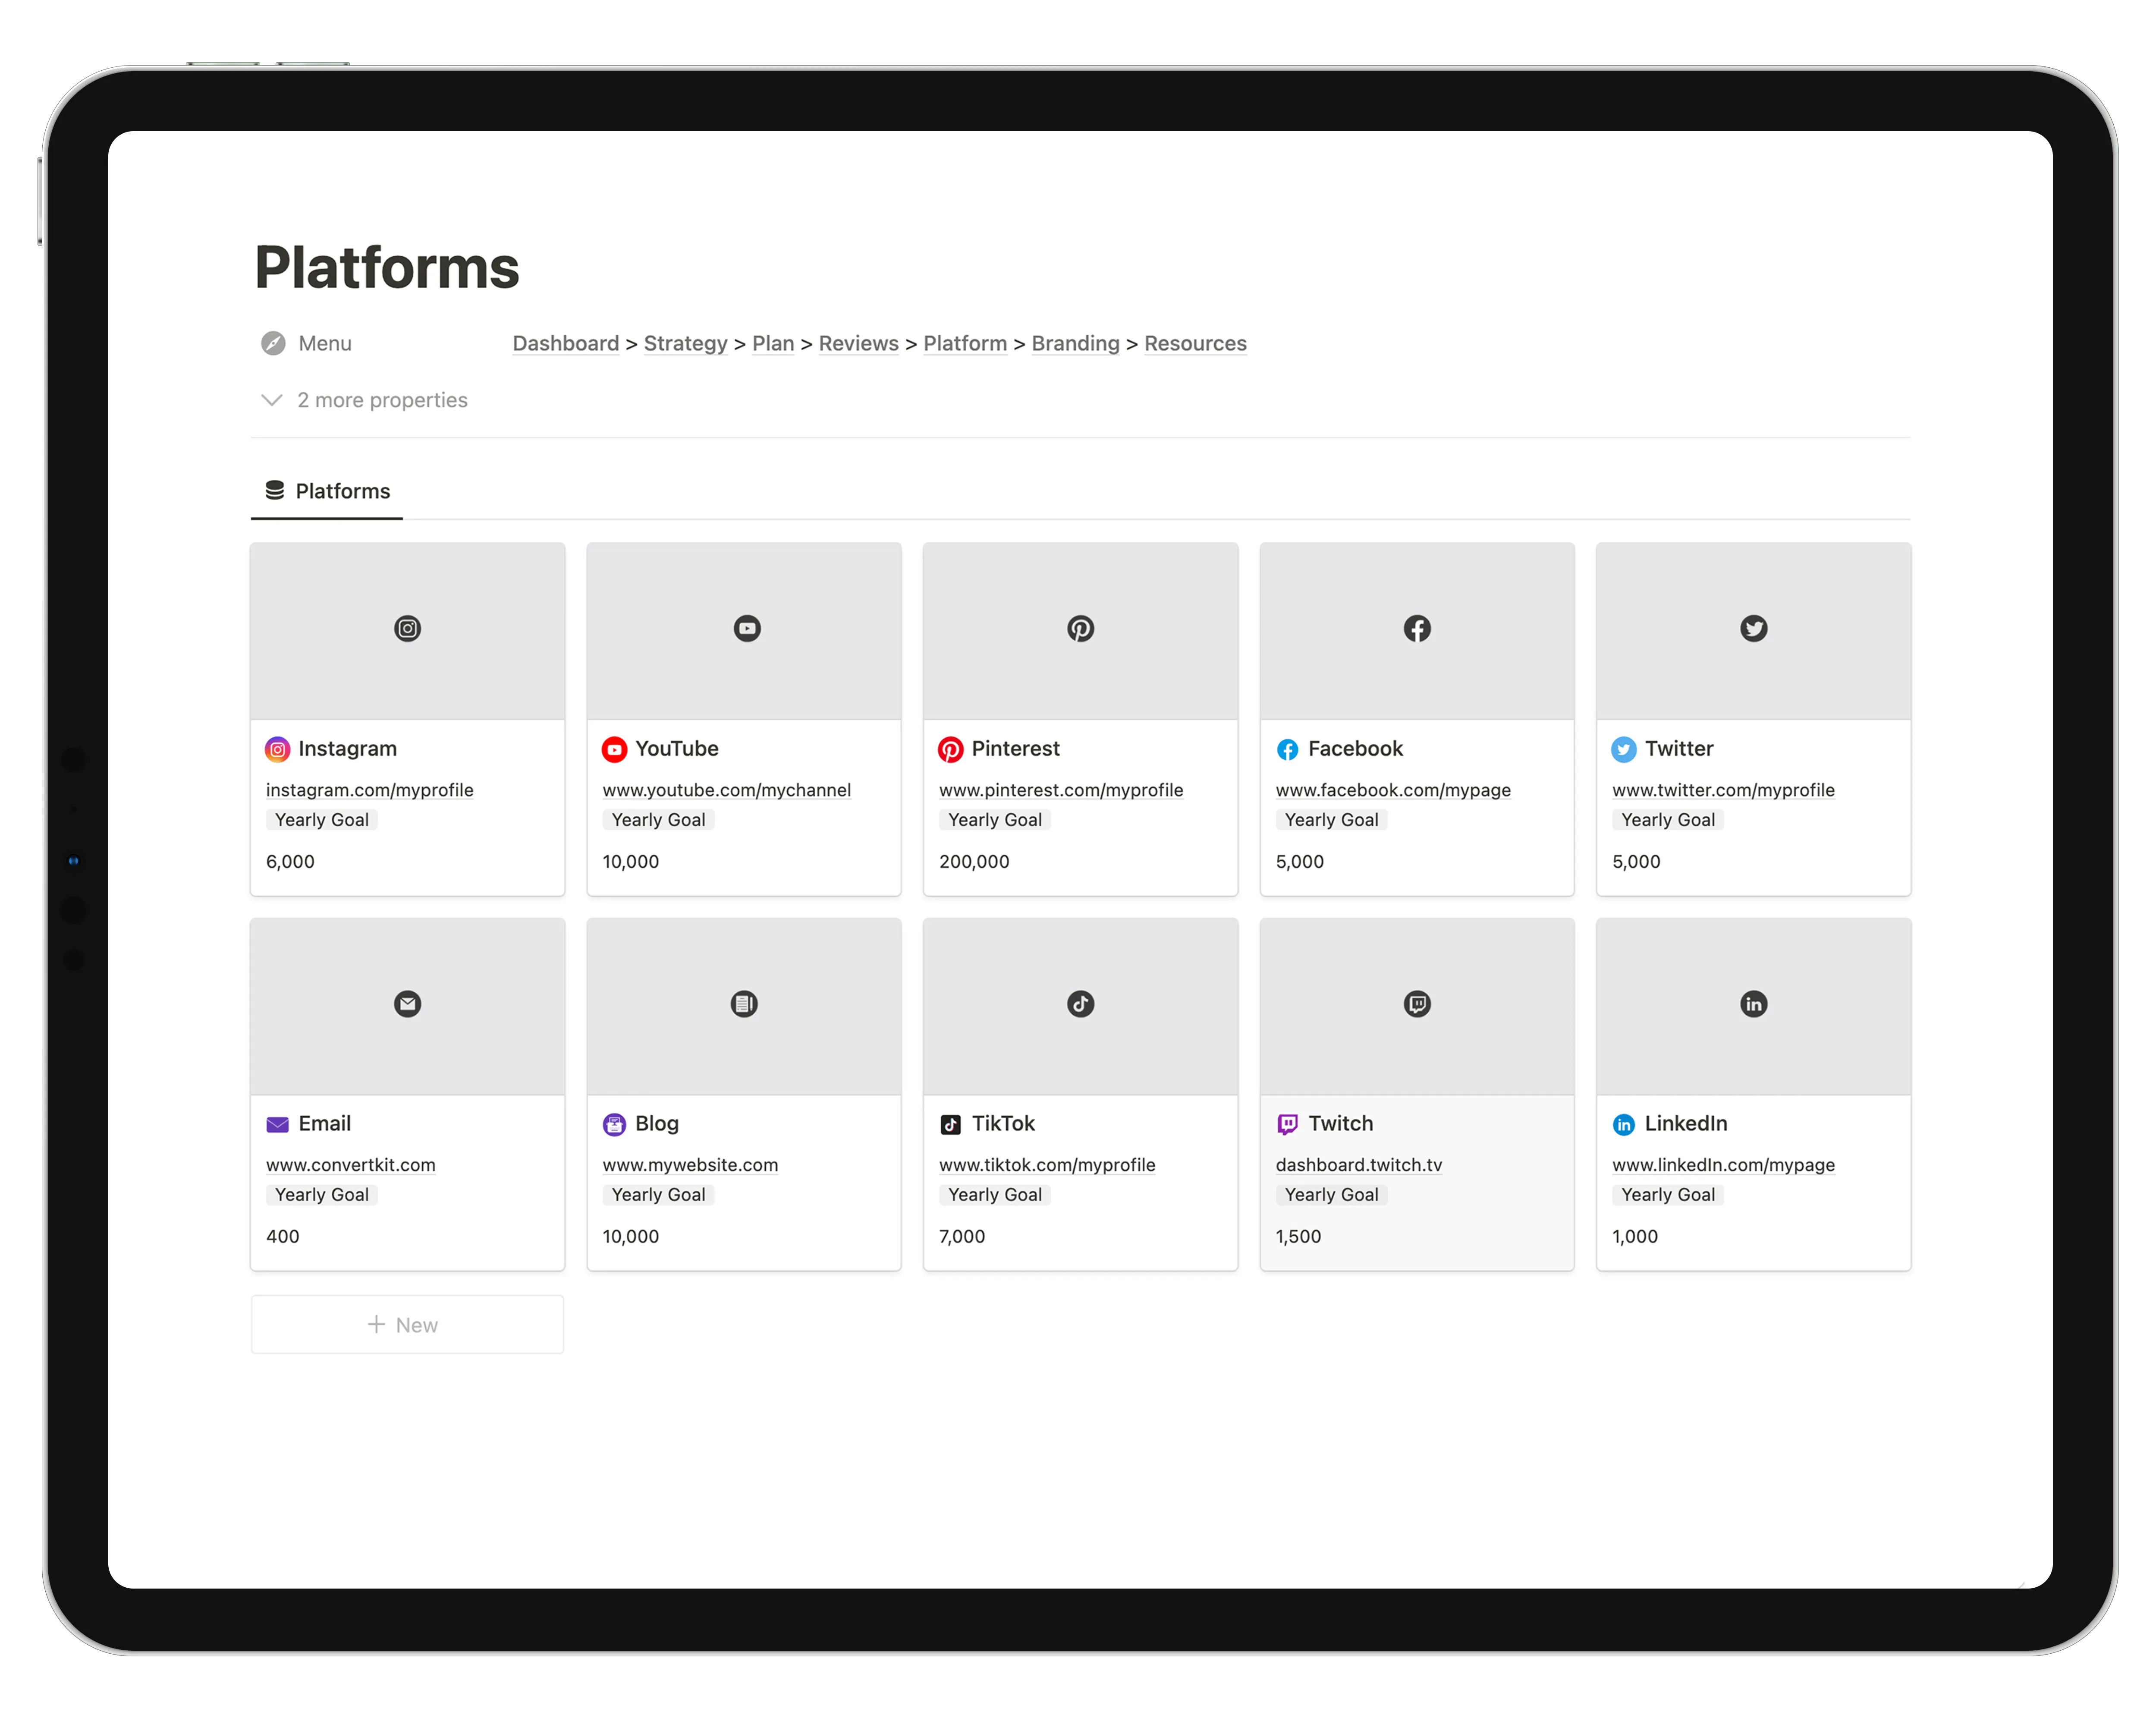Image resolution: width=2156 pixels, height=1718 pixels.
Task: Click the Twitter cover icon in the gray card header
Action: 1753,628
